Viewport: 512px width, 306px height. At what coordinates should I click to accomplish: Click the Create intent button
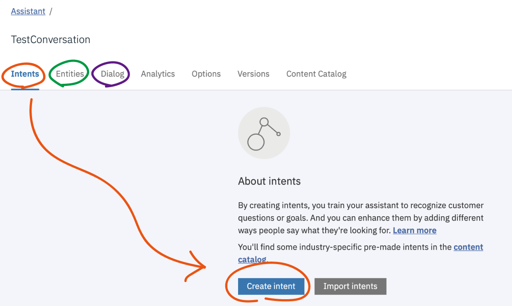click(271, 286)
